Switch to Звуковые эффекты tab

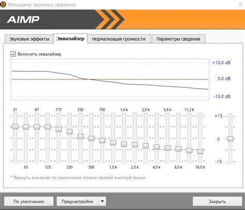pos(29,39)
